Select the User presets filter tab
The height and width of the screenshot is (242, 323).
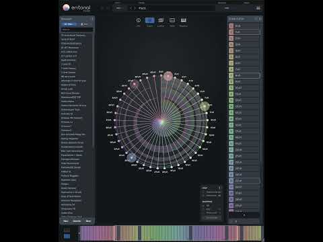[x=84, y=24]
